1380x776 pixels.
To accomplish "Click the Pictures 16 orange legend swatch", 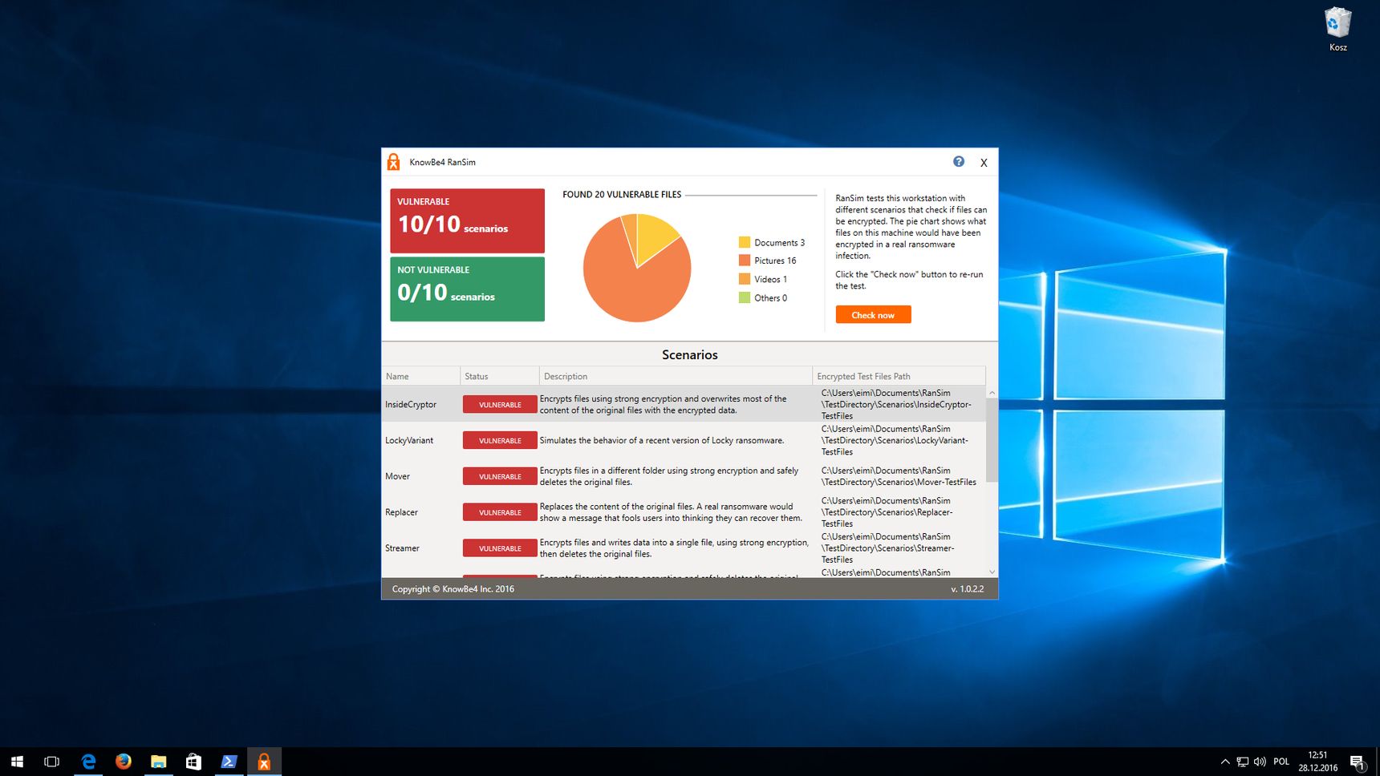I will (x=745, y=261).
